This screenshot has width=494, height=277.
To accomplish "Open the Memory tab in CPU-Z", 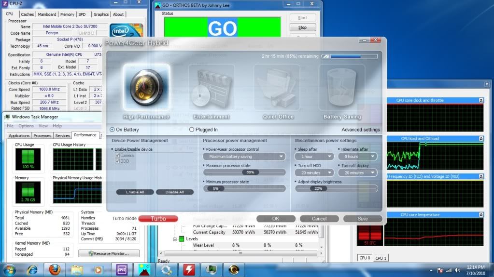I will pyautogui.click(x=67, y=14).
